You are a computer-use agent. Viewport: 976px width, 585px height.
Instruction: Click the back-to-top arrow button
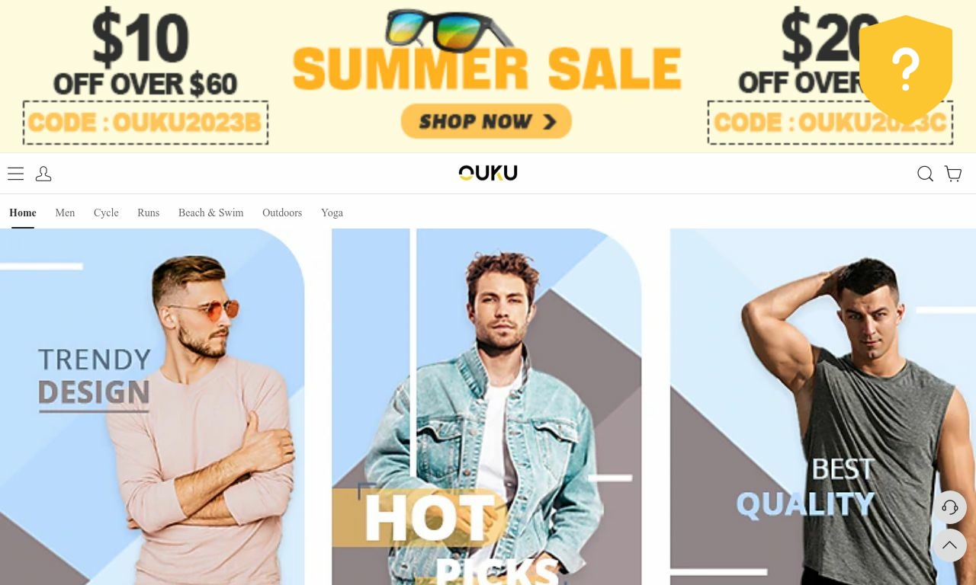point(949,545)
